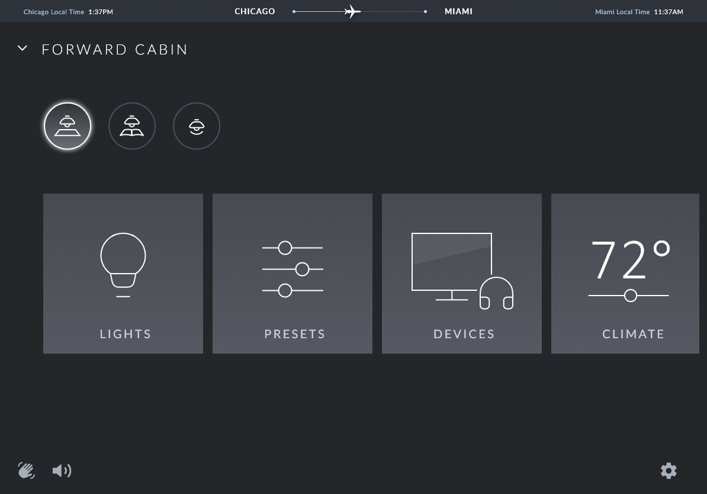Open the PRESETS tile label

pos(295,334)
